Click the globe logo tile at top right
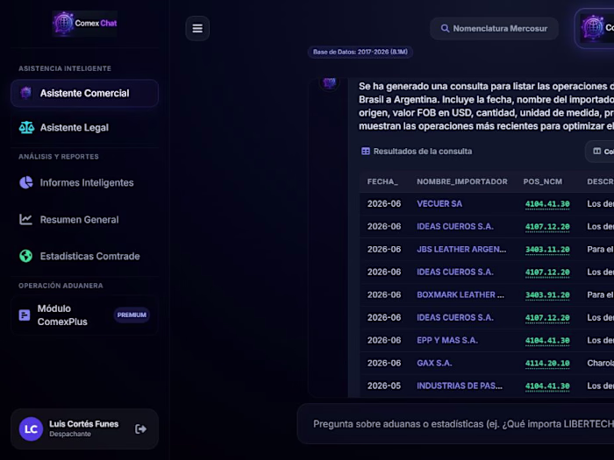This screenshot has height=460, width=614. click(x=593, y=28)
